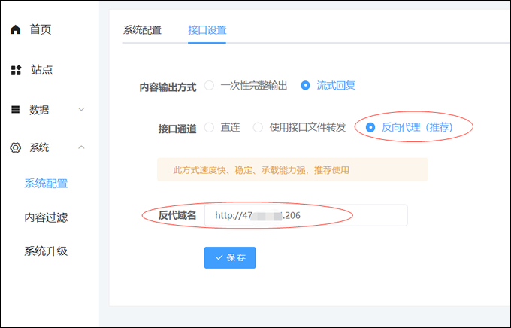Choose 使用接口文件转发 radio button
Viewport: 511px width, 328px height.
click(258, 128)
